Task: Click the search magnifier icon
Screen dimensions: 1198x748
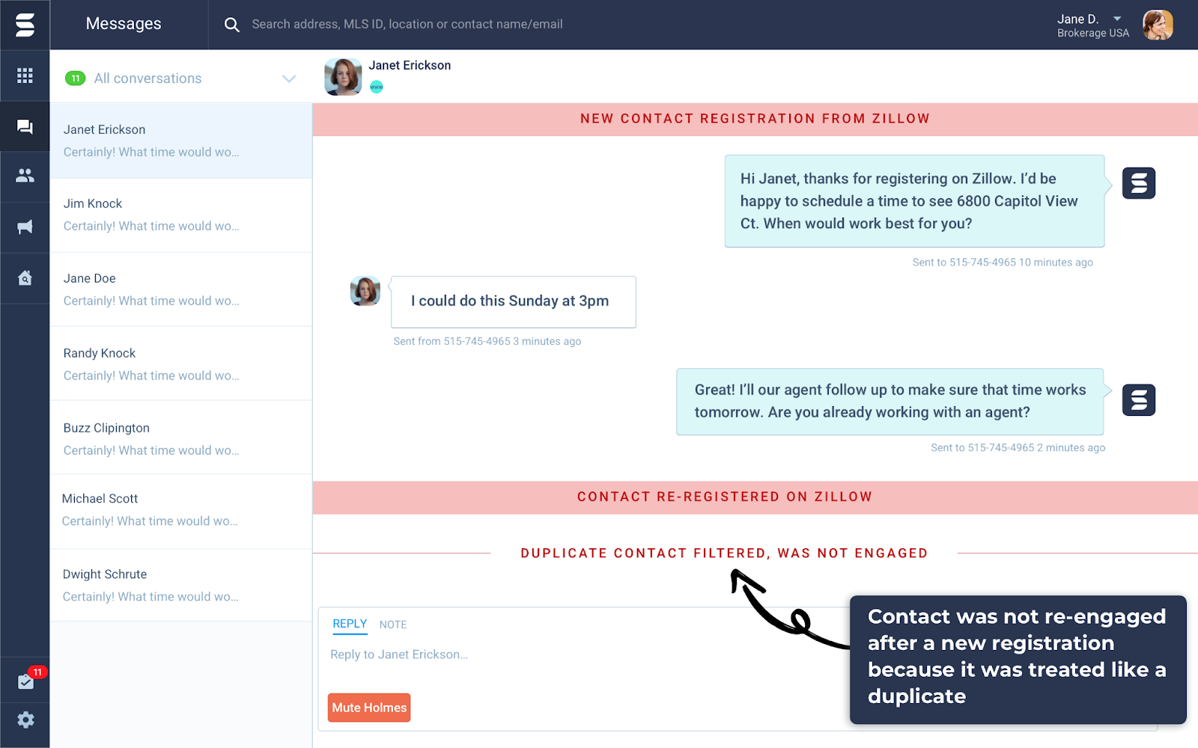Action: point(232,25)
